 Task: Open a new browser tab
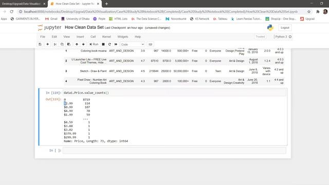(x=106, y=4)
